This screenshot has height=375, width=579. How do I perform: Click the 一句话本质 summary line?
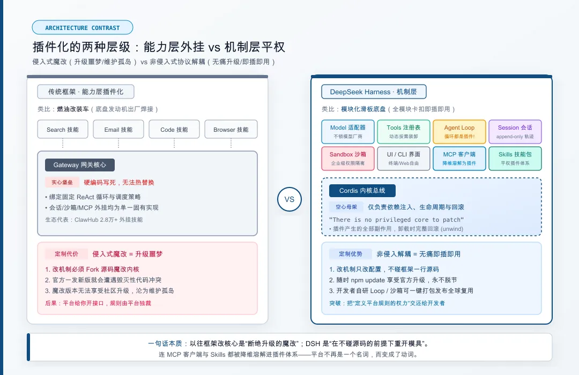[x=288, y=343]
